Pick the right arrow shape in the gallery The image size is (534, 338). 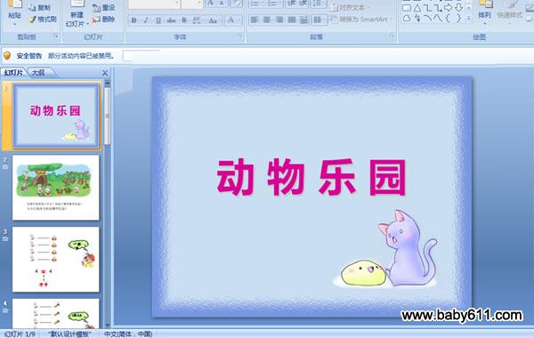click(449, 8)
